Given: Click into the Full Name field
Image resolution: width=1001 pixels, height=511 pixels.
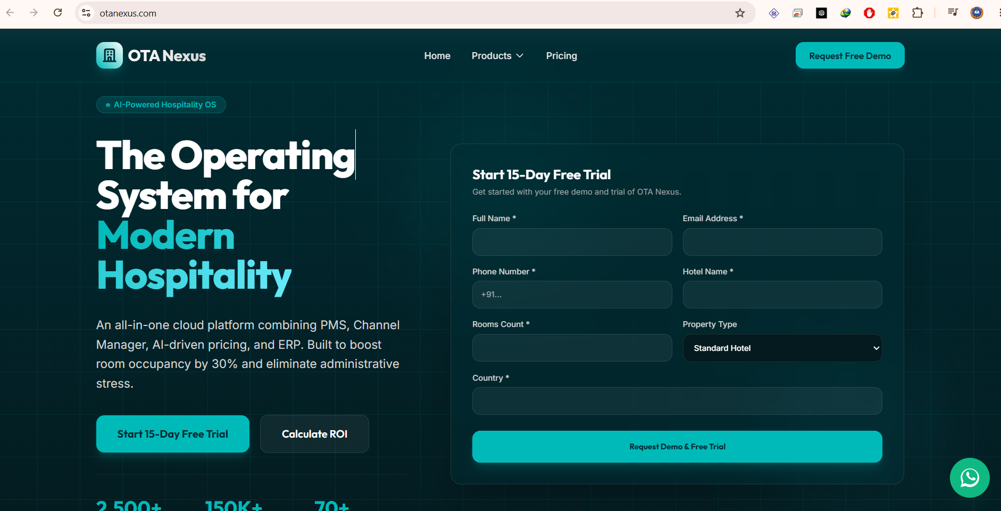Looking at the screenshot, I should click(x=572, y=242).
